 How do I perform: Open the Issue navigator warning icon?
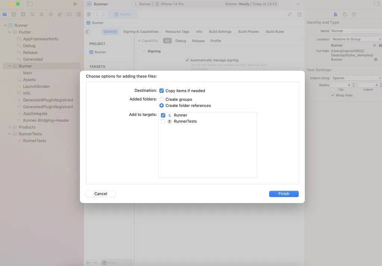pyautogui.click(x=42, y=15)
